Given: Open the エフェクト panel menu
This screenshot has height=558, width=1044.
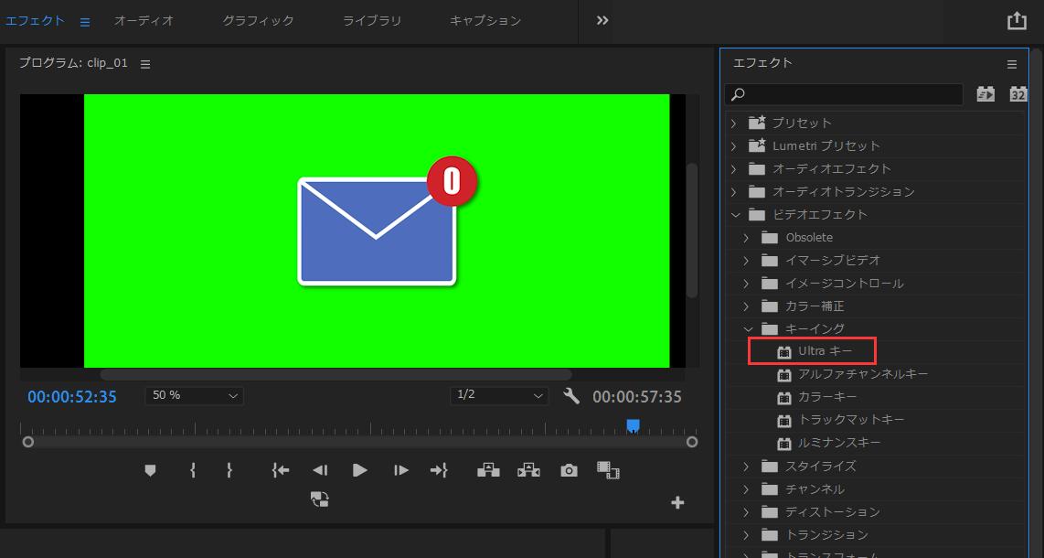Looking at the screenshot, I should point(1011,63).
